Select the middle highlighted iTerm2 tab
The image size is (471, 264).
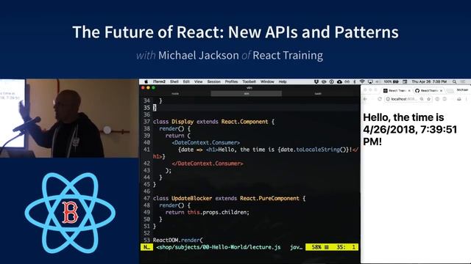(247, 94)
